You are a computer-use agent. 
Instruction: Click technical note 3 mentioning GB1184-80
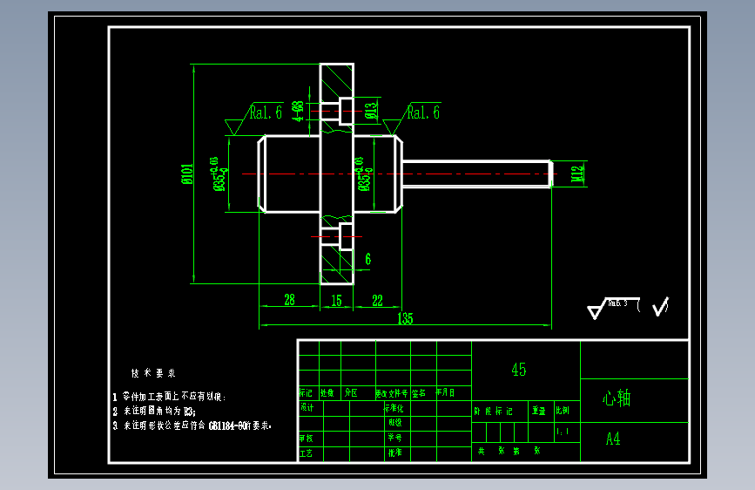(192, 425)
